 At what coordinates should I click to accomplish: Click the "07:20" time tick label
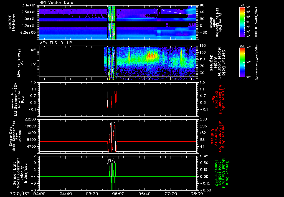[x=171, y=194]
